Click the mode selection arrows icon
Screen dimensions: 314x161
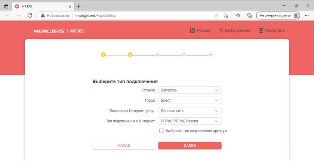pyautogui.click(x=221, y=31)
